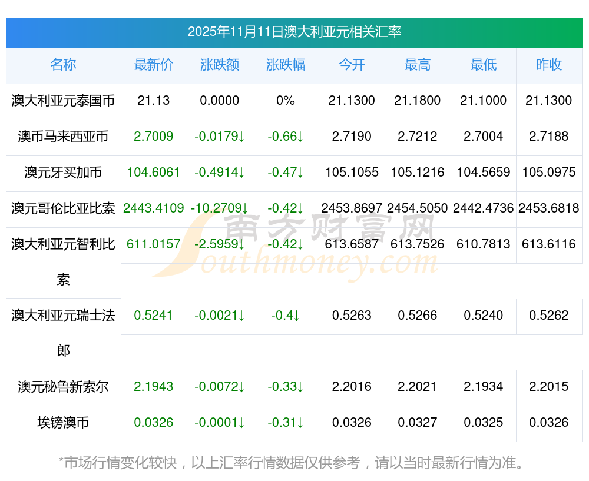Click the 2025年11月11日澳大利亚元相关汇率 title banner
The image size is (589, 481).
tap(294, 32)
